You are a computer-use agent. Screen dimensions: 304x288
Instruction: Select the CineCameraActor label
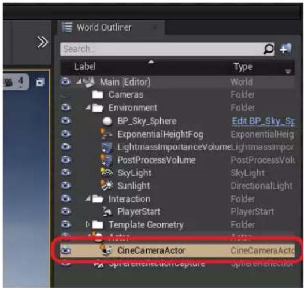coord(151,250)
